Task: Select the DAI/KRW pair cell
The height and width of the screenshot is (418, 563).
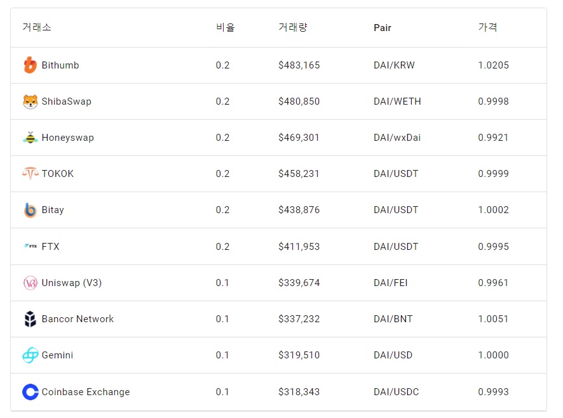Action: [x=394, y=65]
